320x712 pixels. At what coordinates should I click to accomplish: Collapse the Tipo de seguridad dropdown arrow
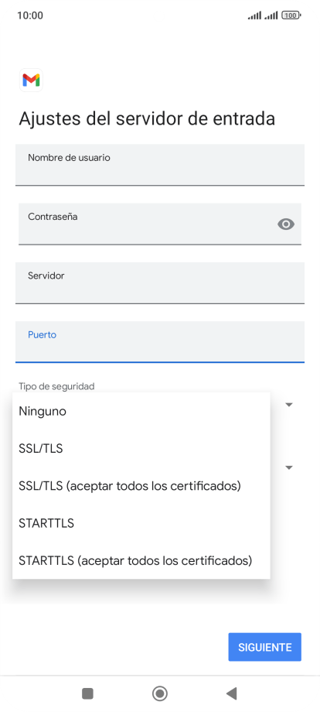coord(289,404)
